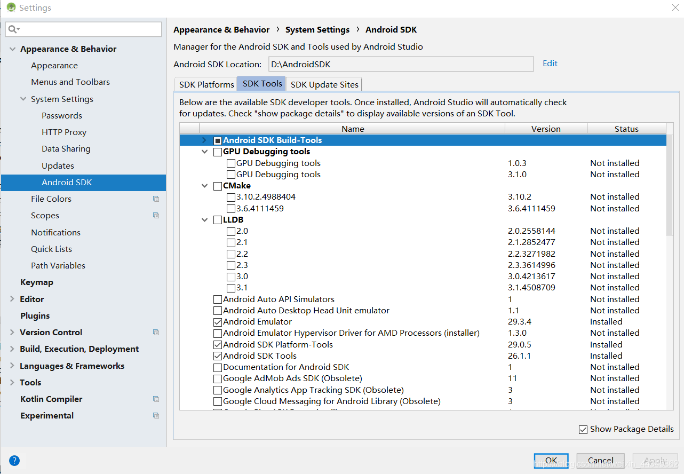The image size is (684, 474).
Task: Click the Android SDK Location field
Action: (401, 64)
